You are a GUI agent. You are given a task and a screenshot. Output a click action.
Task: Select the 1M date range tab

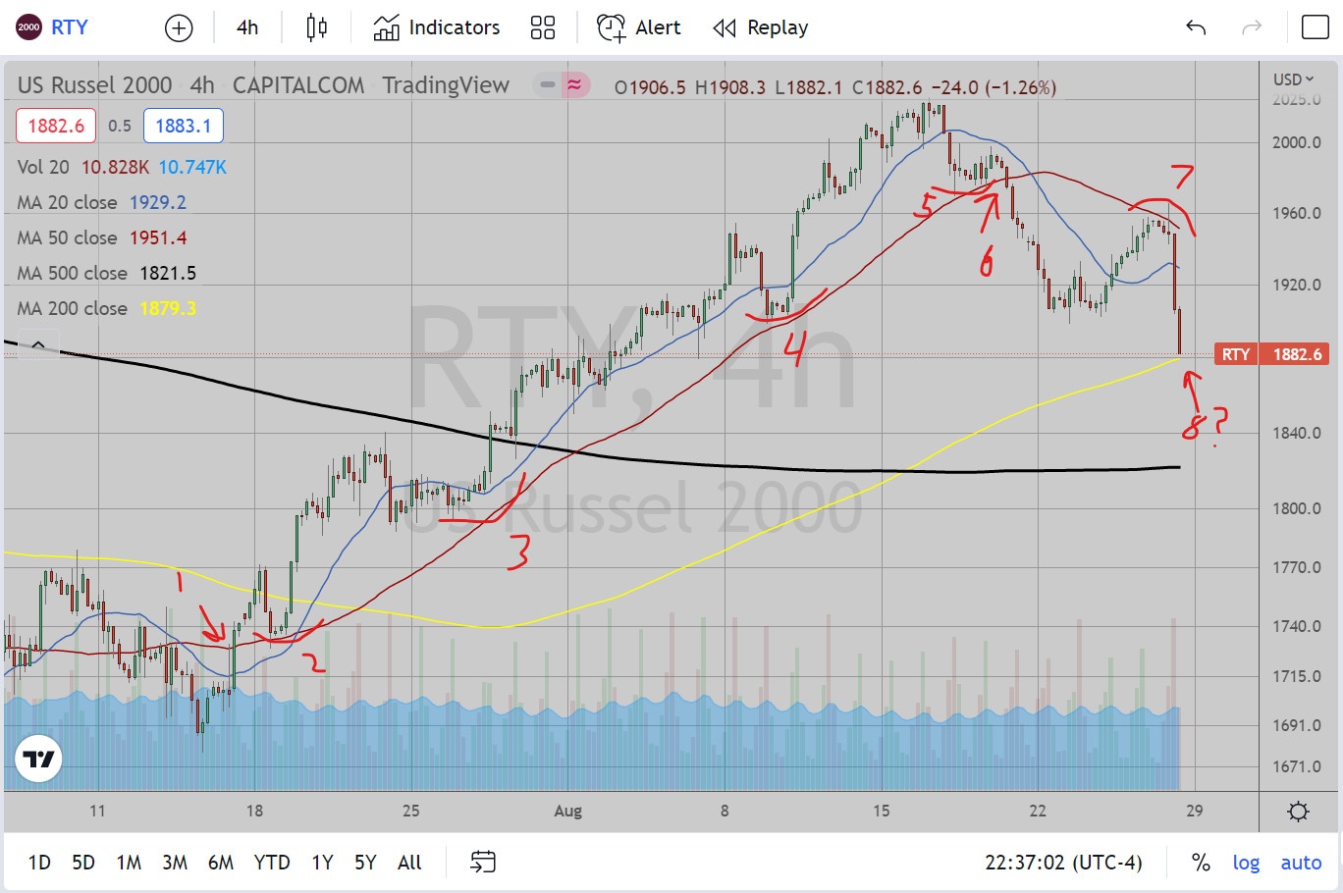(x=129, y=863)
